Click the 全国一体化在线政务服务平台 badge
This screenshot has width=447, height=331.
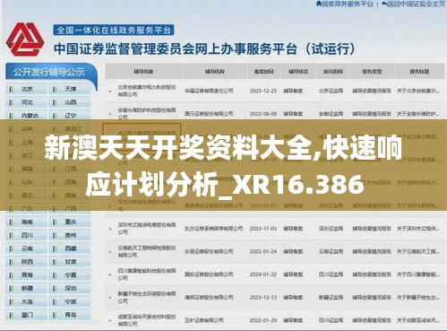114,30
